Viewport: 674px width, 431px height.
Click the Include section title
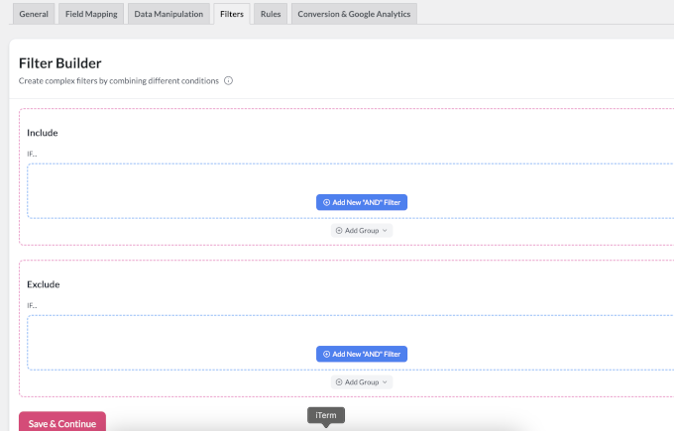point(43,133)
